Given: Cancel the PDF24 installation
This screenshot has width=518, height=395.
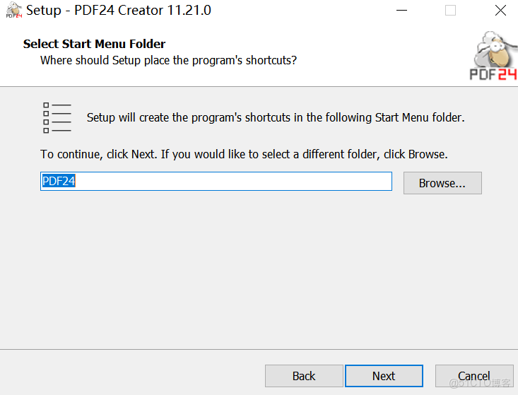Looking at the screenshot, I should coord(473,376).
